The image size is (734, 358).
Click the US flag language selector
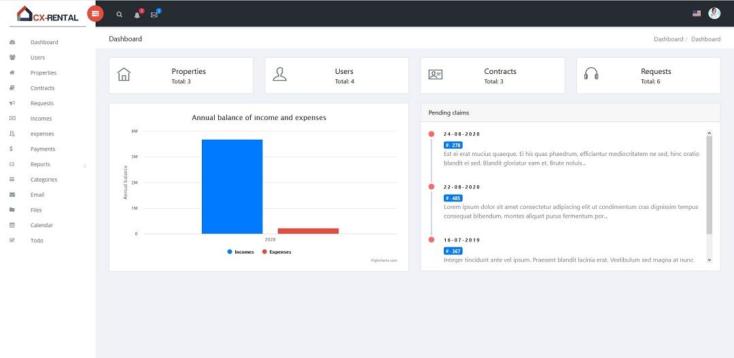[697, 14]
